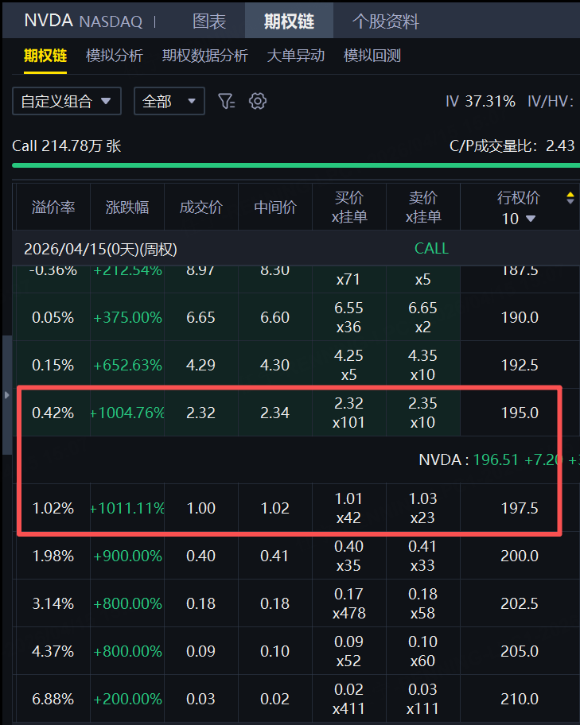Open the 期权数据分析 sub-tab
Viewport: 580px width, 725px height.
click(x=205, y=56)
